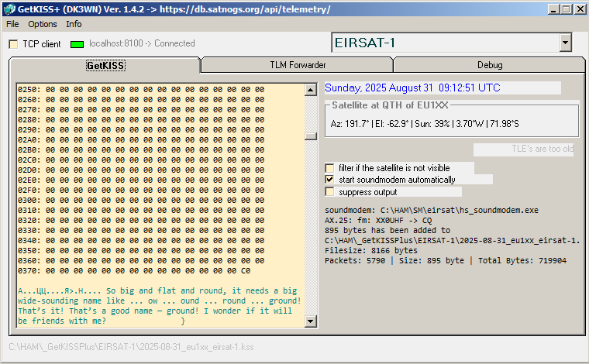Screen dimensions: 589x364
Task: Switch to the TLM Forwarder tab
Action: 297,65
